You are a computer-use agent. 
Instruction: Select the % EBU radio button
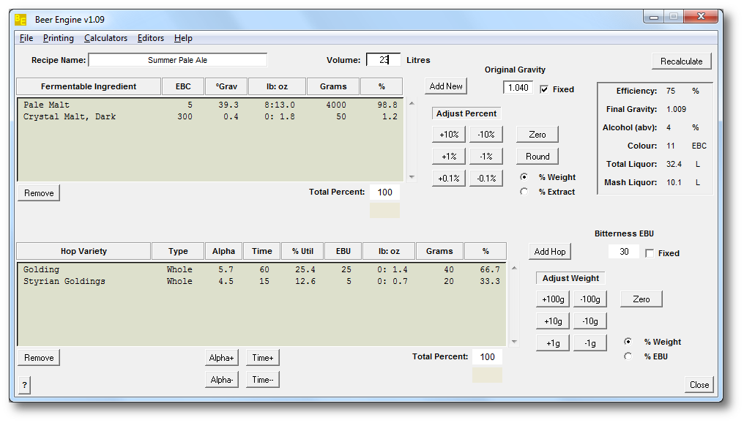click(628, 356)
